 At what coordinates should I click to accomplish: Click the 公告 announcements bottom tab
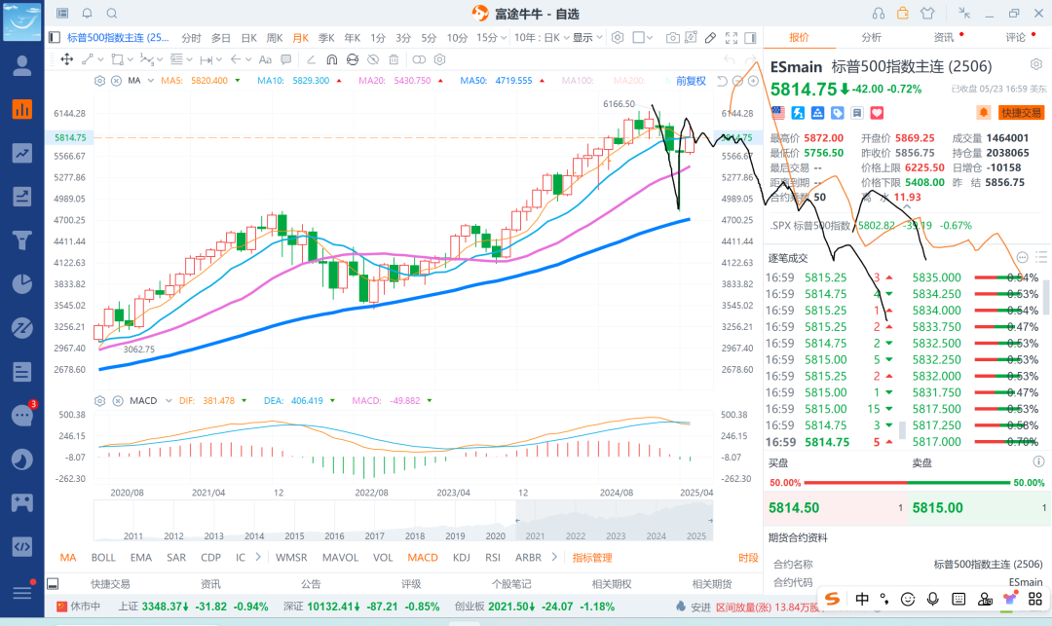[x=311, y=584]
